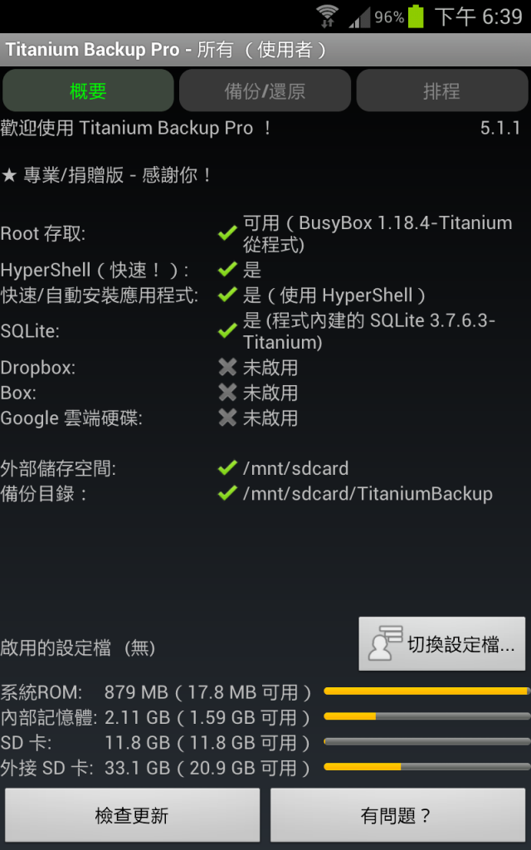Switch to the 備份/還原 tab
531x850 pixels.
point(265,90)
